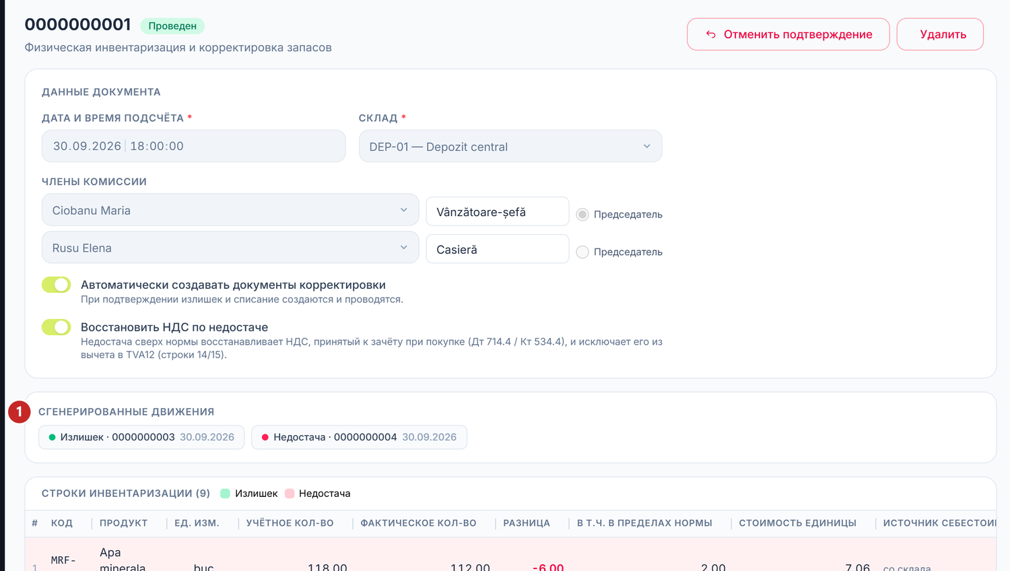Open the Ciobanu Maria member dropdown
This screenshot has height=571, width=1010.
230,210
